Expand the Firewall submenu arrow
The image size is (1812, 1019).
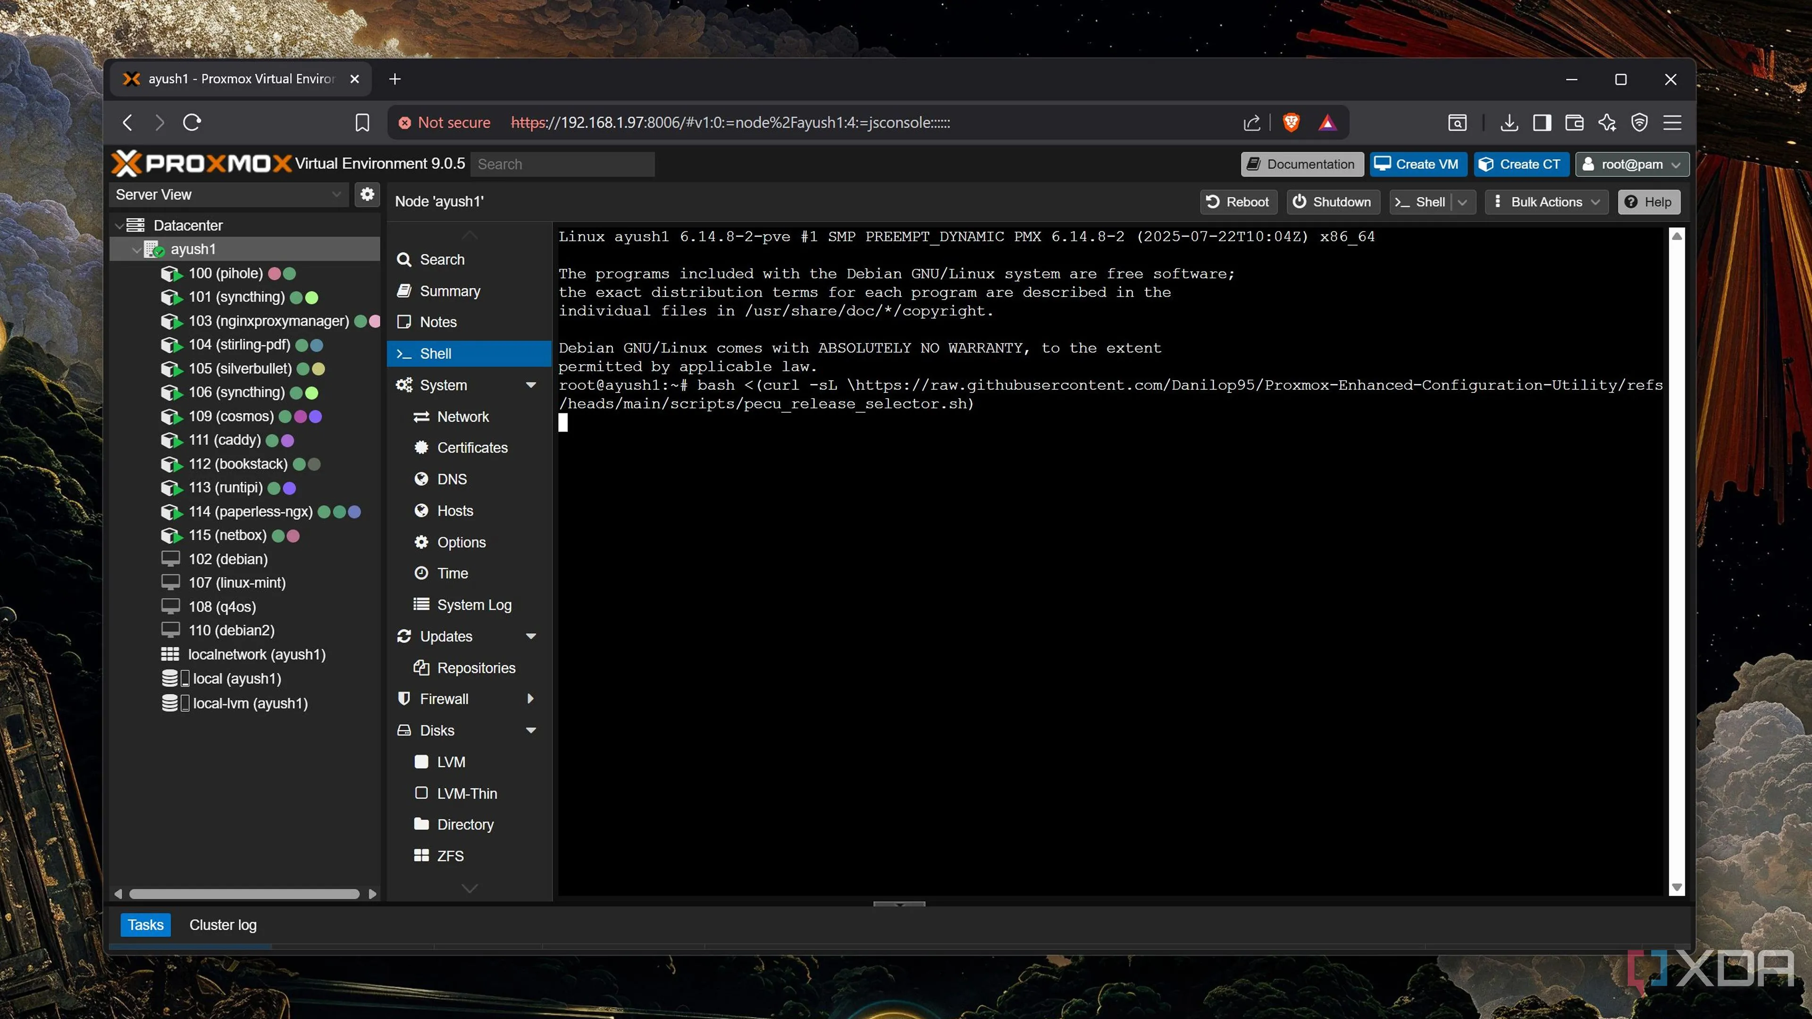click(531, 699)
